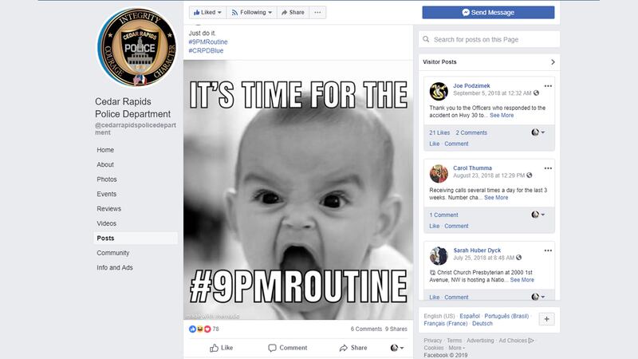
Task: Click the plus icon to add a language
Action: 547,318
